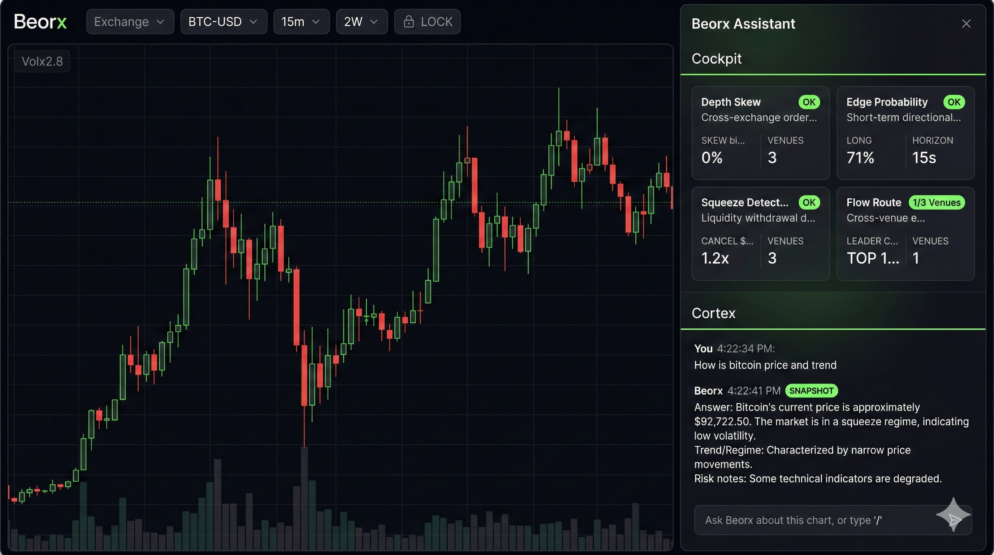Open the Exchange dropdown

[x=130, y=22]
